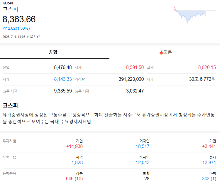Click the 비차익 program value -12,043
The image size is (220, 185).
[142, 162]
